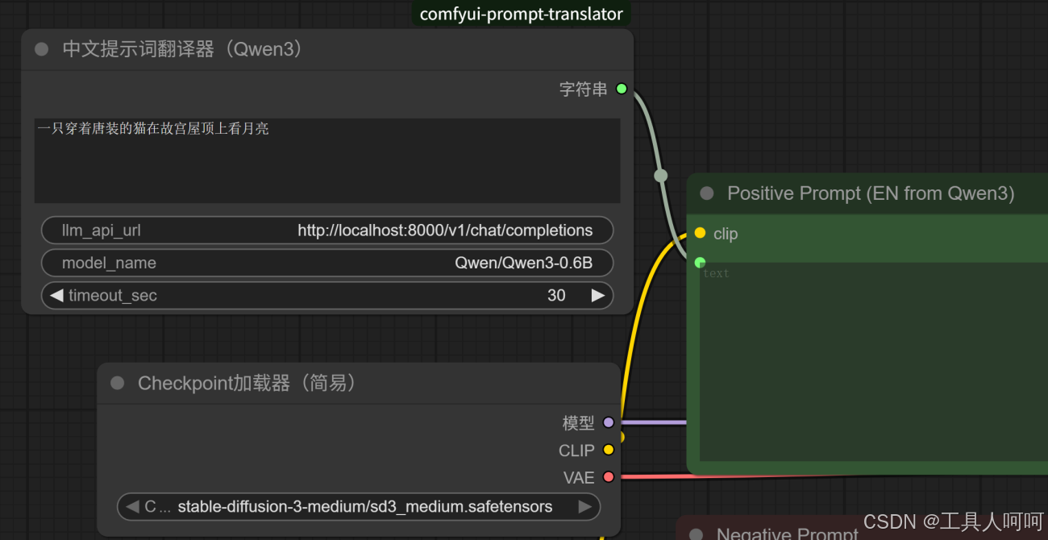Click the clip input label on Positive Prompt
1048x540 pixels.
[x=726, y=234]
